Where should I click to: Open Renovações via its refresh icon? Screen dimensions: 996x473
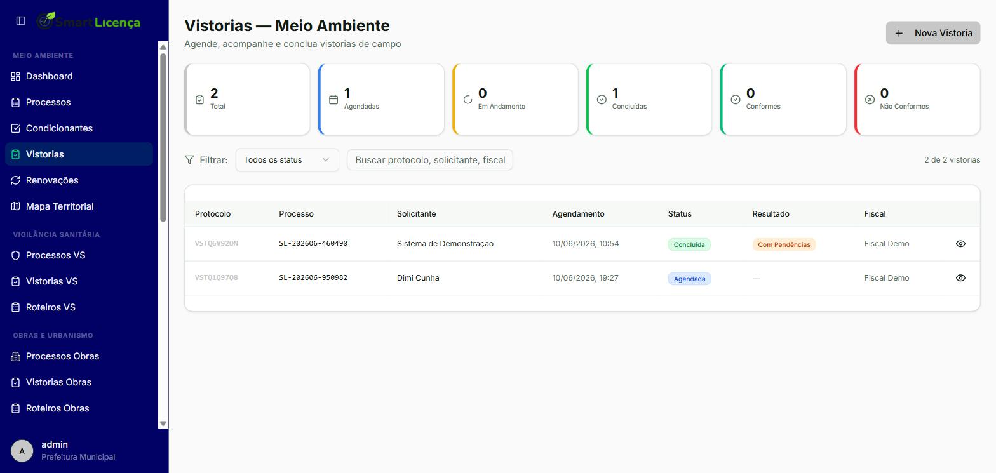coord(16,180)
